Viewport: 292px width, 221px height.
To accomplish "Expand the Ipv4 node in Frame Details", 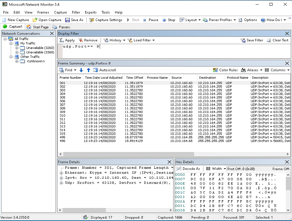I will tap(61, 178).
